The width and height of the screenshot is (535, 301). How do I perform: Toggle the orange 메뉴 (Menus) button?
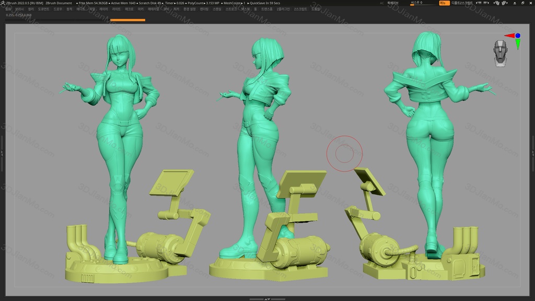[444, 3]
